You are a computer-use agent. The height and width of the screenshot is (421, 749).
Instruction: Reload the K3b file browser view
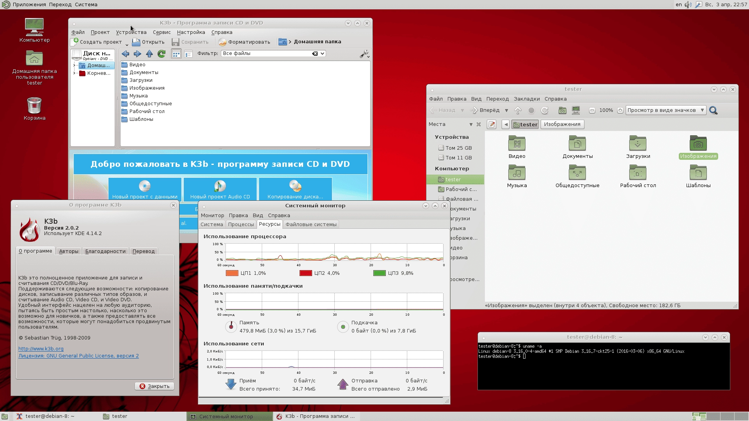(162, 54)
